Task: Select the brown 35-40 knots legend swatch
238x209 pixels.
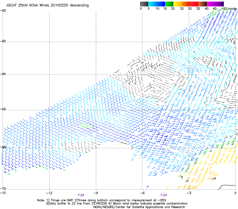Action: click(203, 4)
